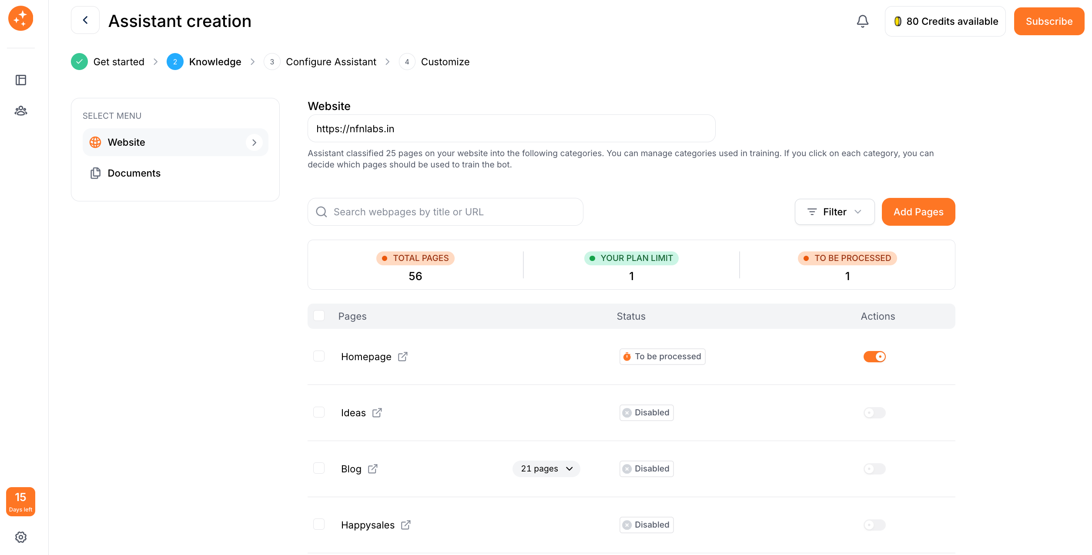1092x555 pixels.
Task: Open Ideas page external link icon
Action: (x=377, y=413)
